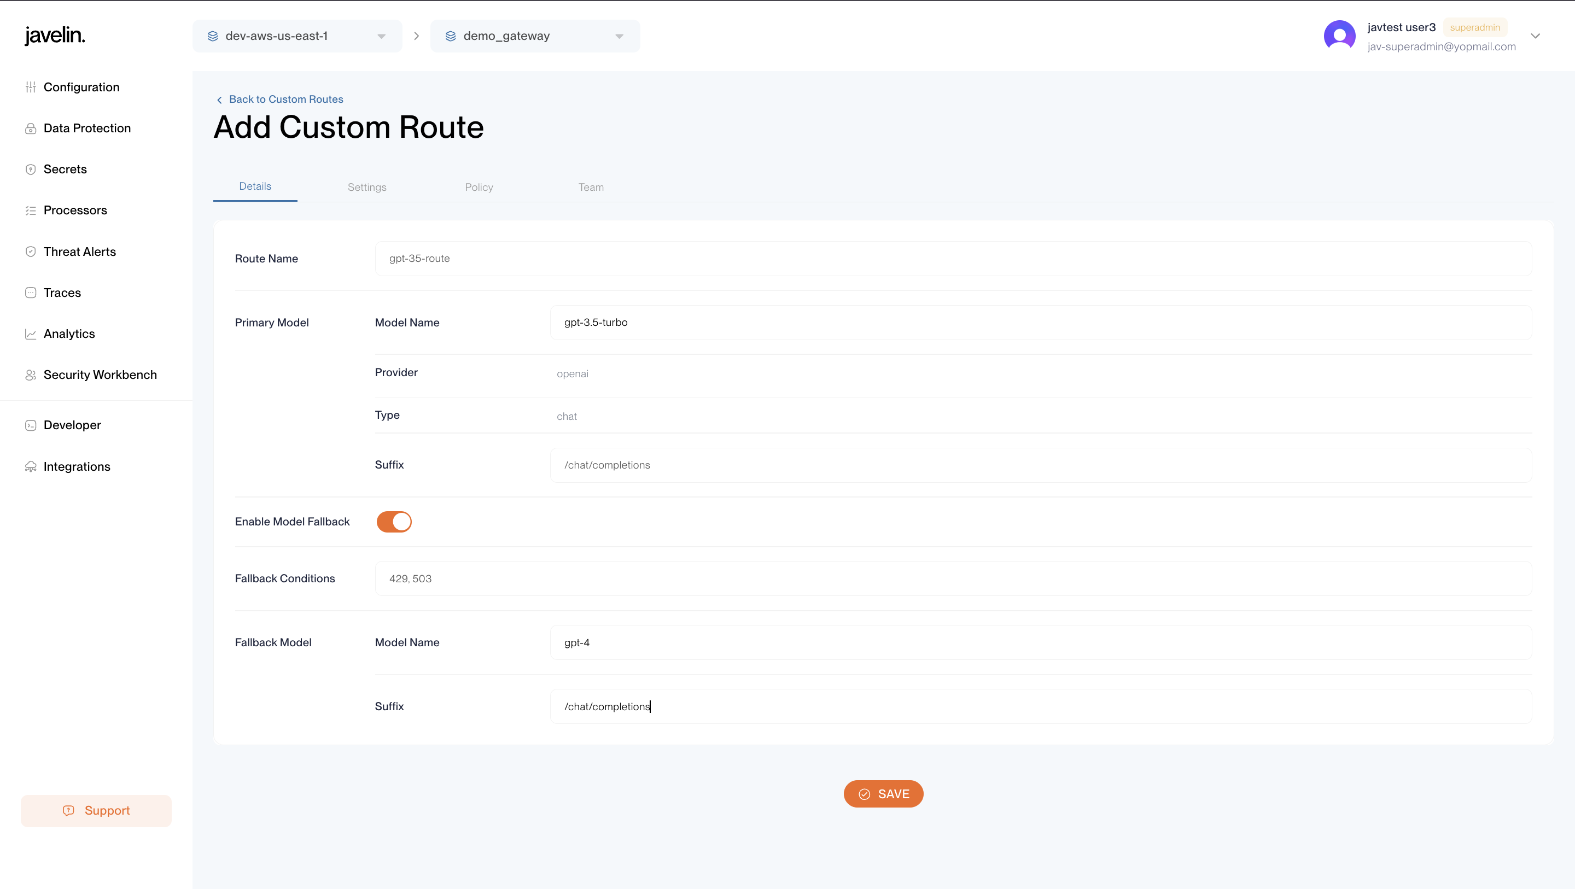Viewport: 1575px width, 889px height.
Task: Switch to the Policy tab
Action: pos(479,187)
